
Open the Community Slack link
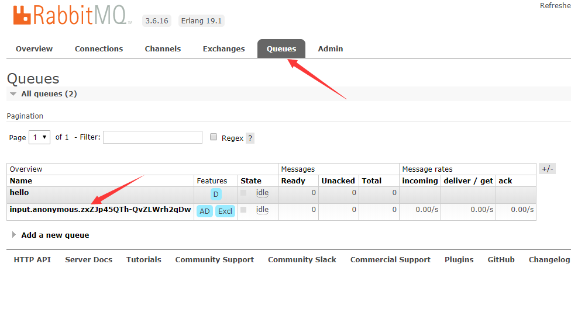(x=302, y=260)
